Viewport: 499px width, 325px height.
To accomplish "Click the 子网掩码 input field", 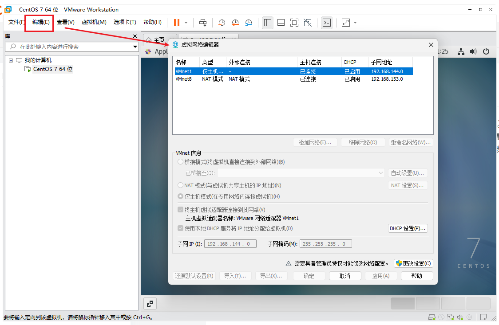I will (325, 244).
